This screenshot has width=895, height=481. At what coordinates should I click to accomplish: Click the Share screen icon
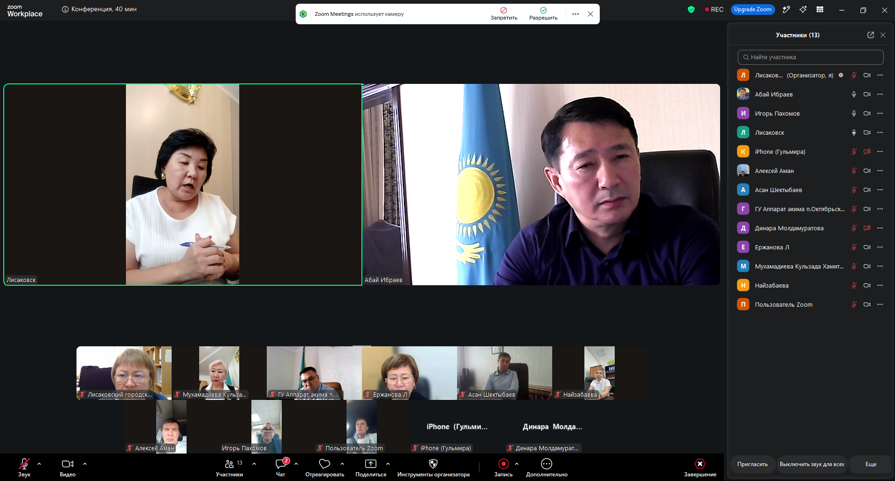[371, 464]
